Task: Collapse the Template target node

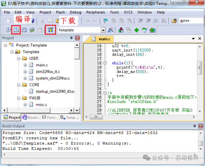Action: tap(12, 52)
